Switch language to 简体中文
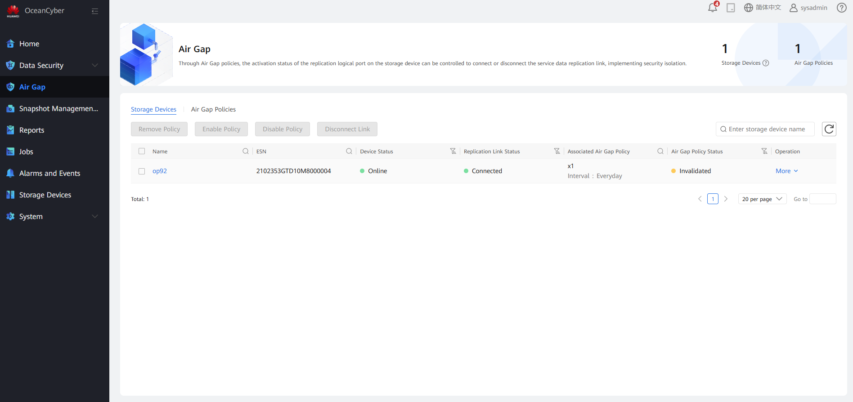The image size is (853, 402). pyautogui.click(x=763, y=8)
